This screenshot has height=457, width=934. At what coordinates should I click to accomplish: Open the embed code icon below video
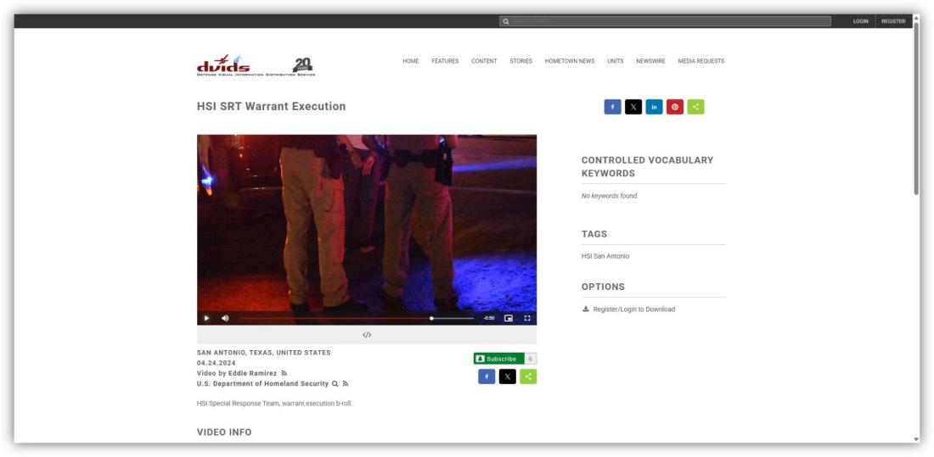point(367,335)
